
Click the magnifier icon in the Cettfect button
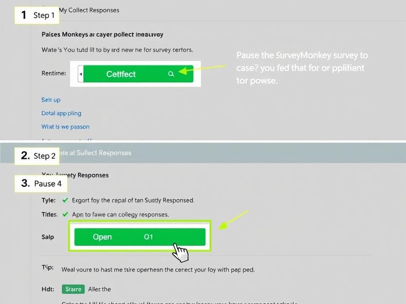click(171, 74)
